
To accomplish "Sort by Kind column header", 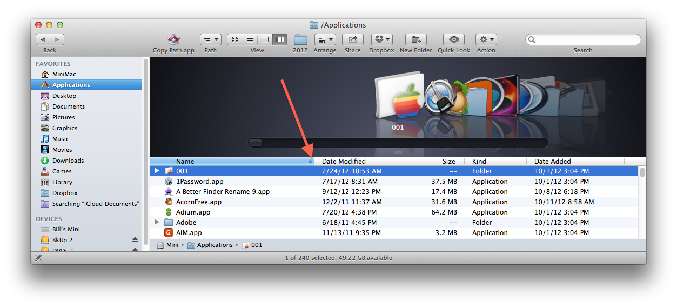I will coord(496,161).
